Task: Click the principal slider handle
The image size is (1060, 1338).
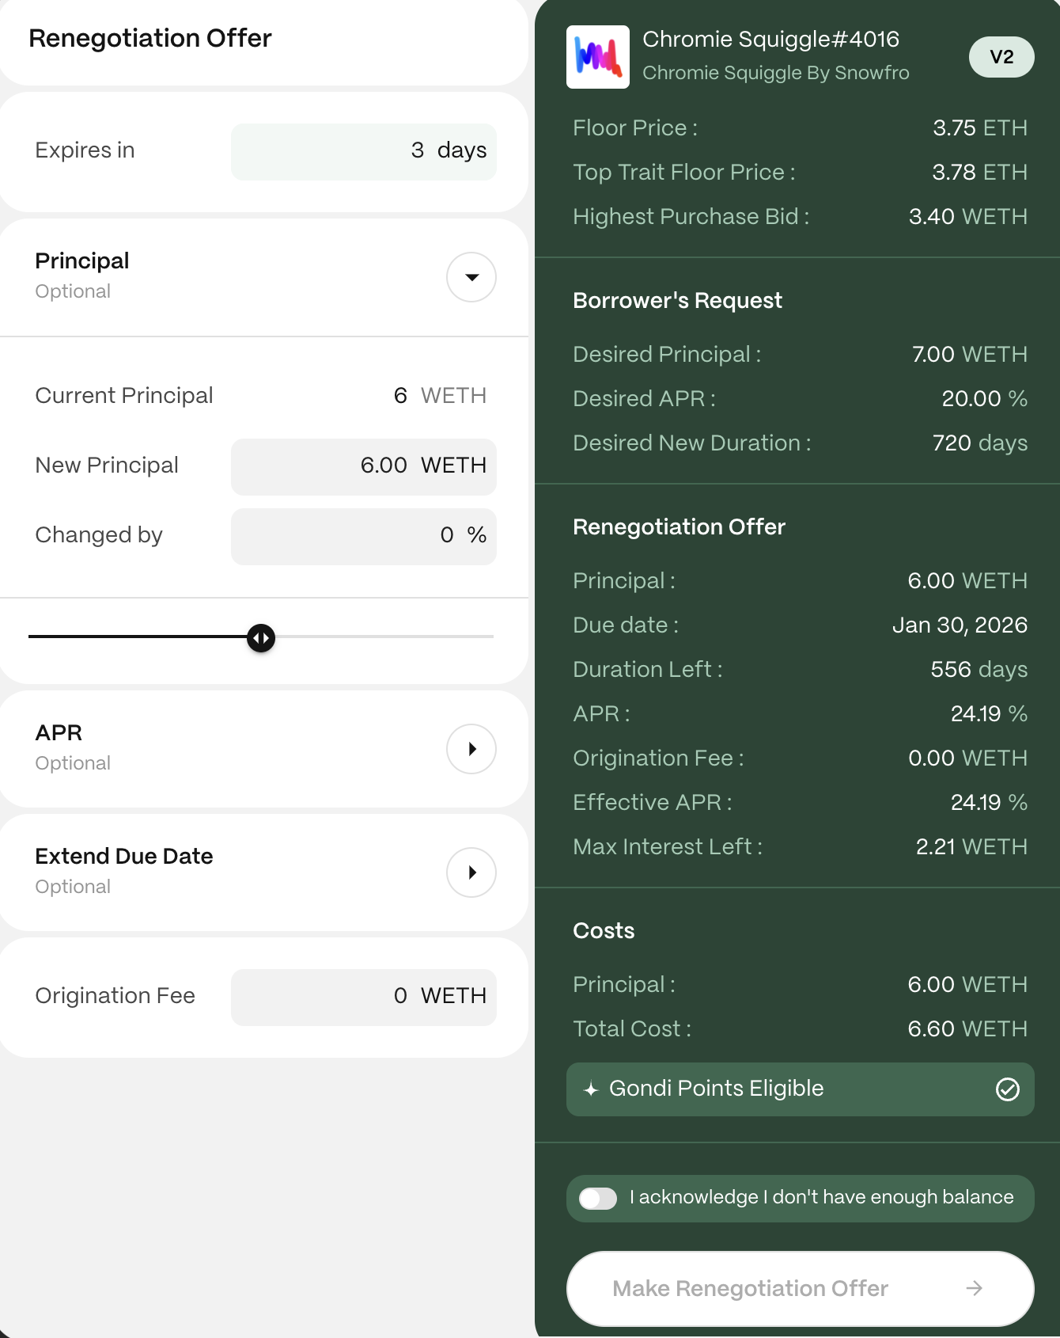Action: tap(261, 638)
